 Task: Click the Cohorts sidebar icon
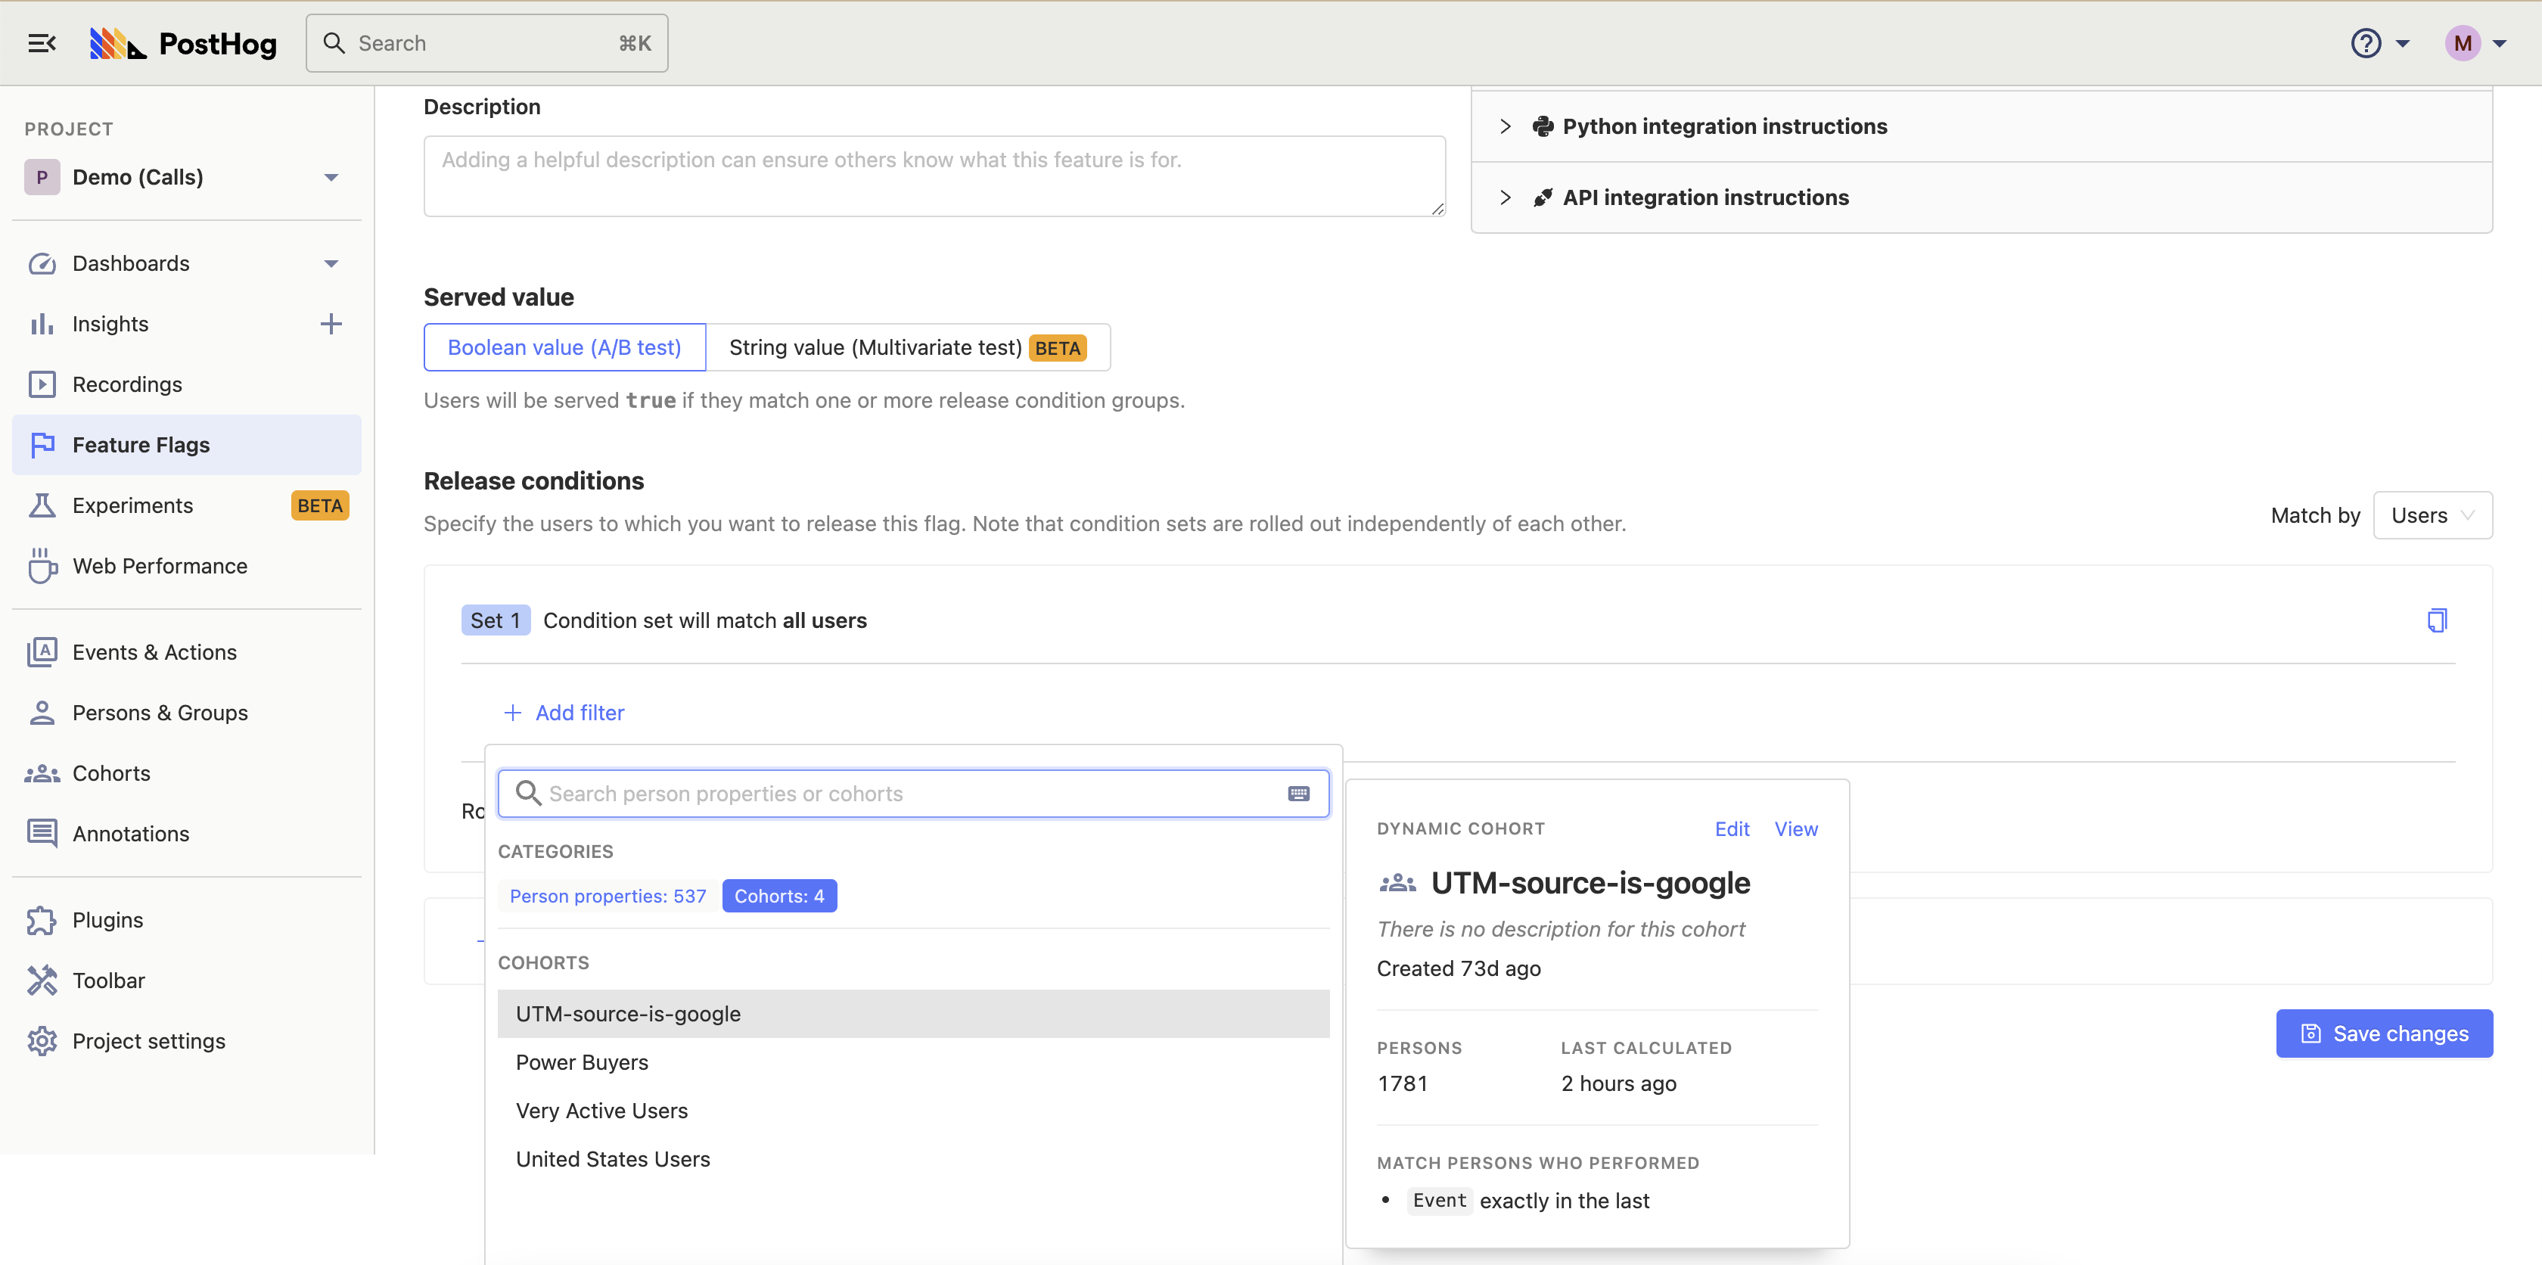[42, 772]
